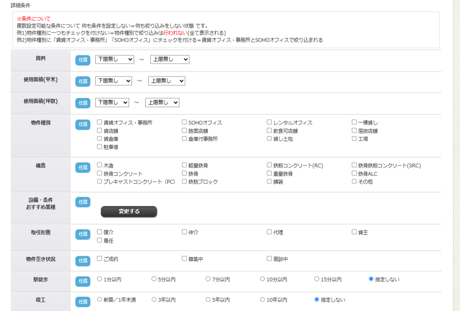The width and height of the screenshot is (460, 311).
Task: Click the 任意 badge for 物件種別
Action: [x=82, y=125]
